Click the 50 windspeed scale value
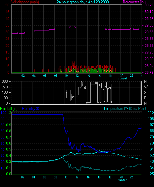The image size is (154, 187). tap(7, 5)
